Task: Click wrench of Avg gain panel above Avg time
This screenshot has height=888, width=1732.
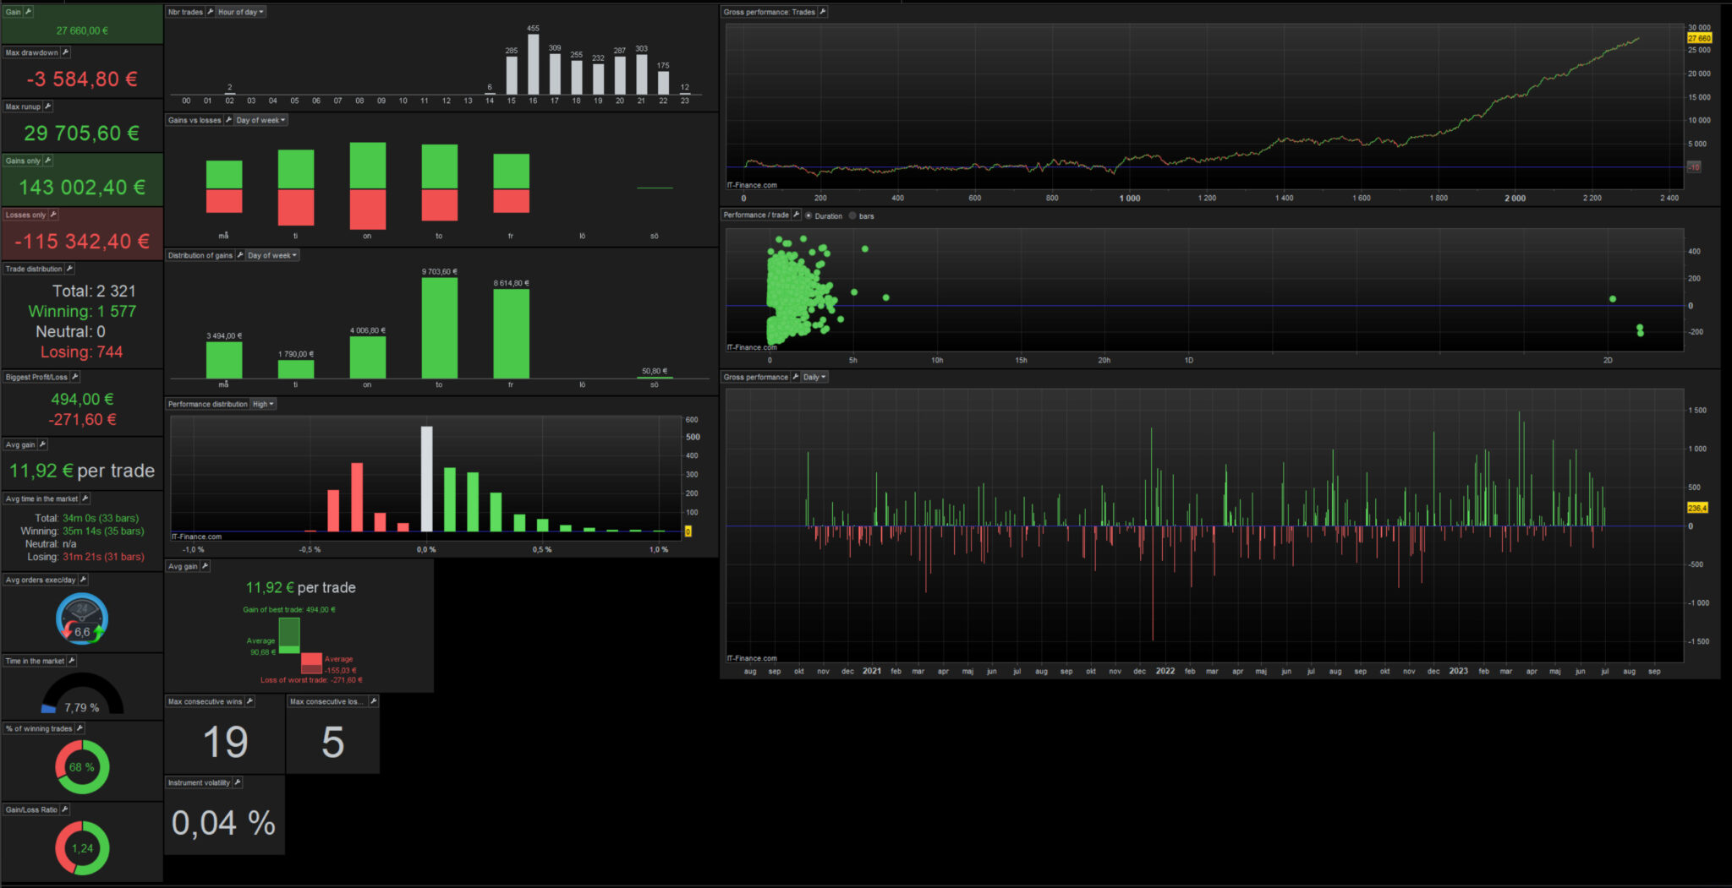Action: click(x=42, y=444)
